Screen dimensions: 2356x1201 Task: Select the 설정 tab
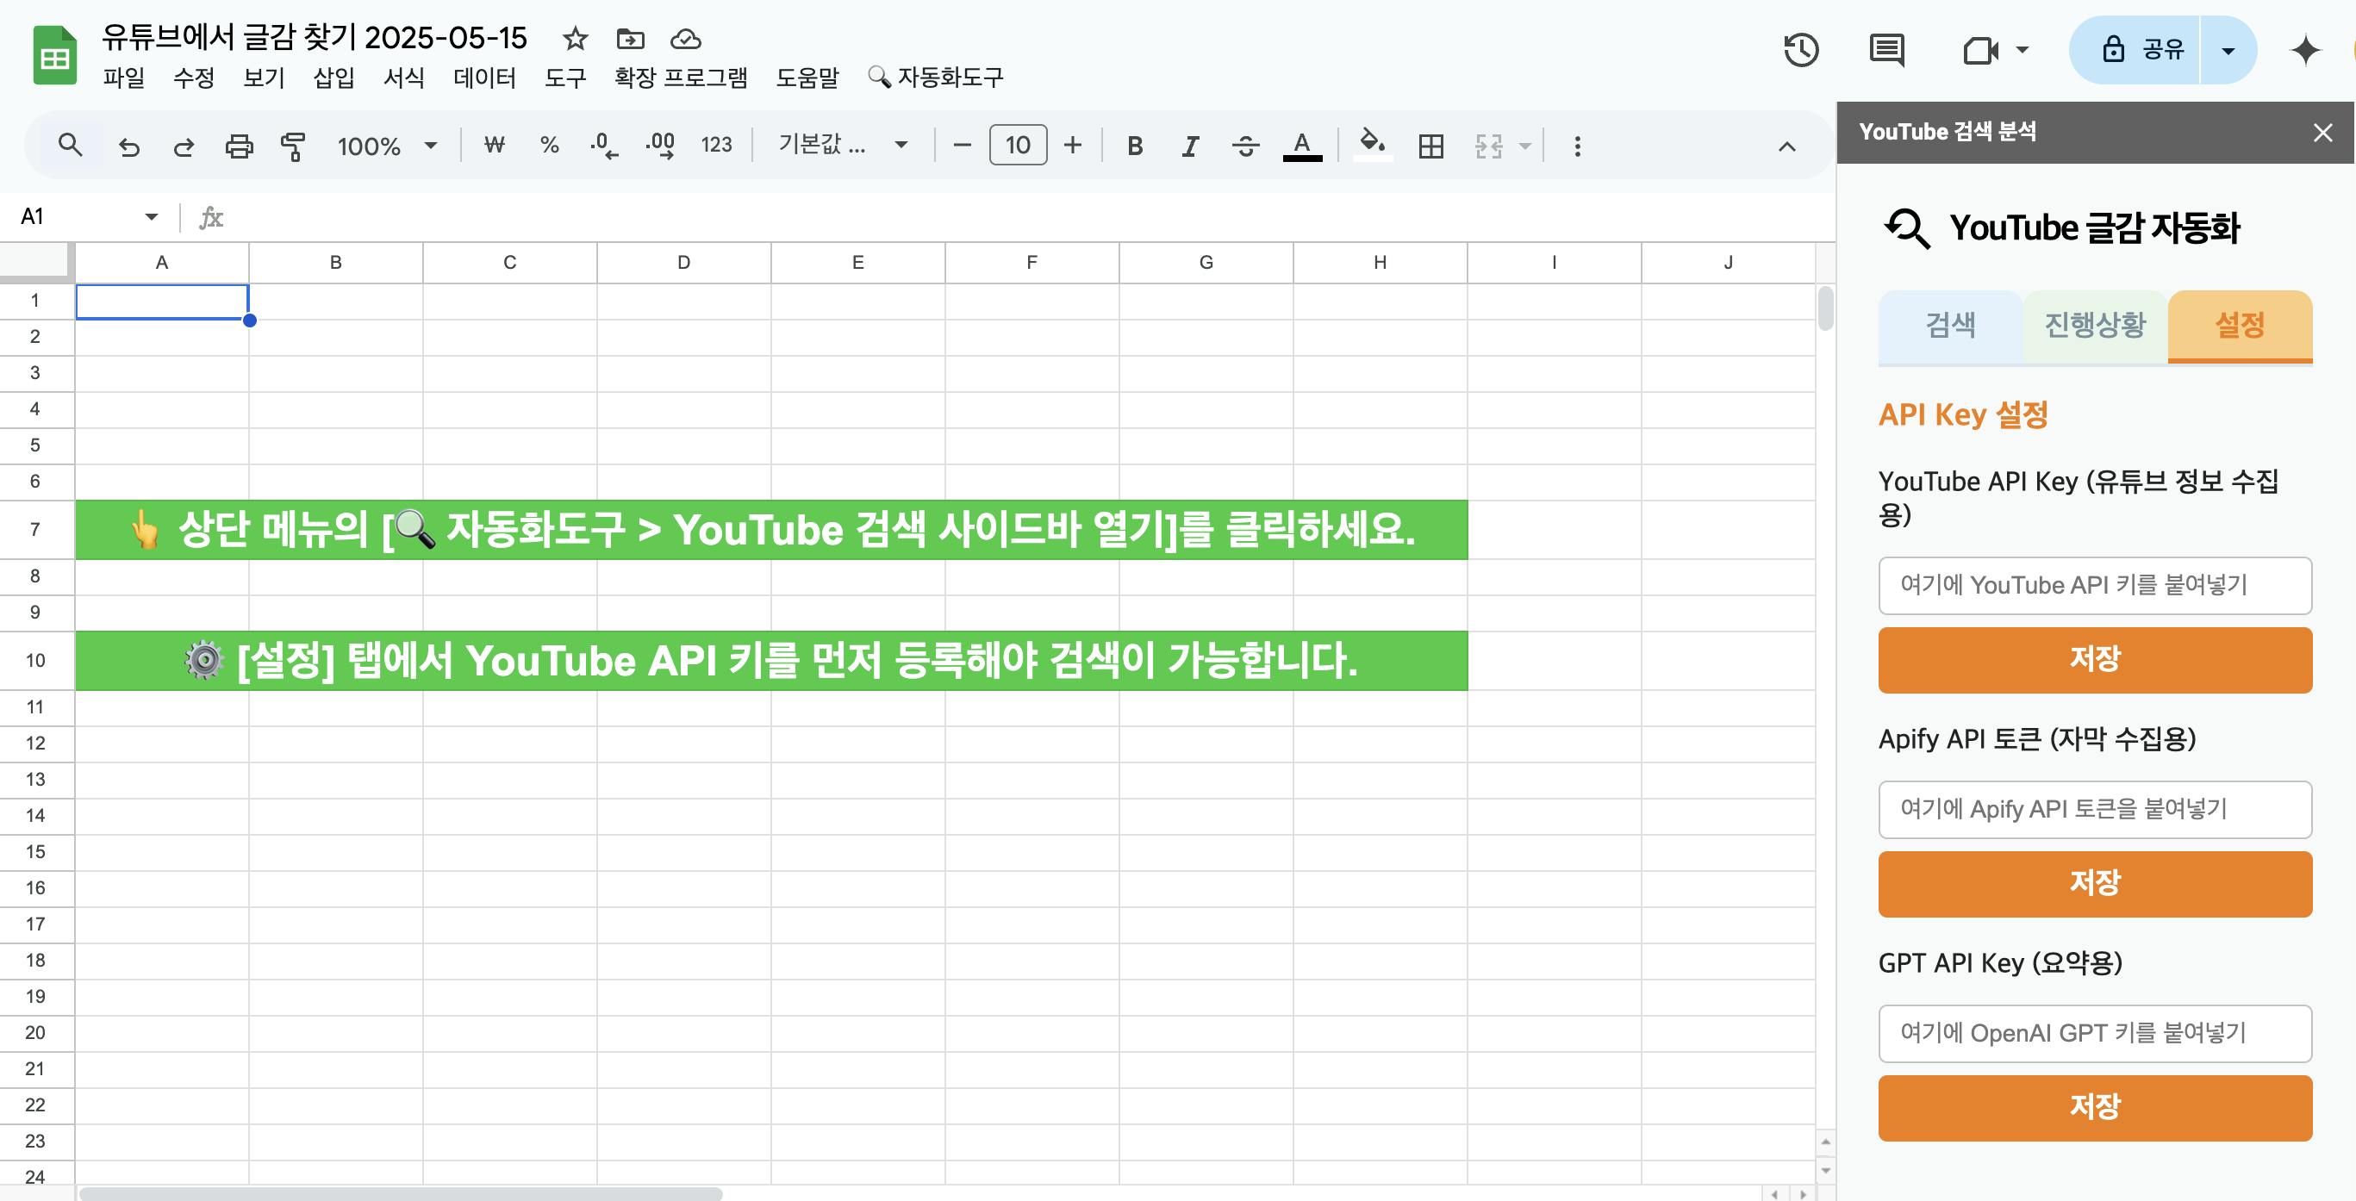pos(2240,326)
